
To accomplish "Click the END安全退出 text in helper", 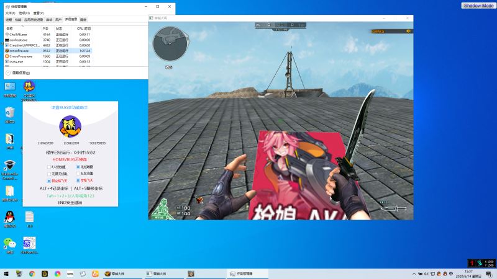I will [70, 203].
